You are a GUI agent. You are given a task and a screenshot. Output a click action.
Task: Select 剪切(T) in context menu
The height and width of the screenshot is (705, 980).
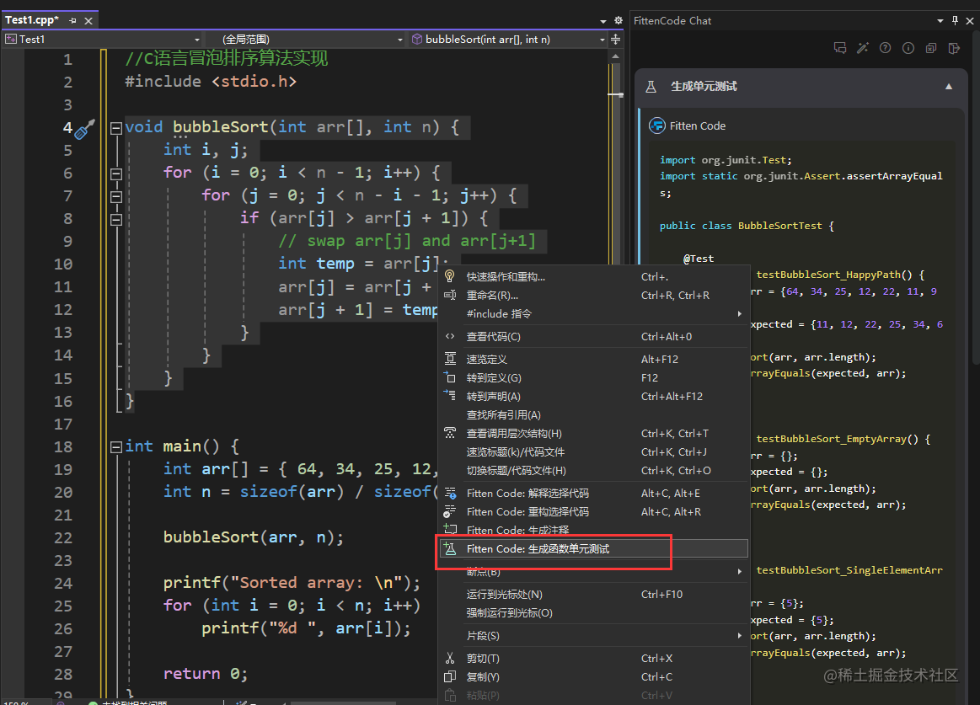pyautogui.click(x=594, y=658)
